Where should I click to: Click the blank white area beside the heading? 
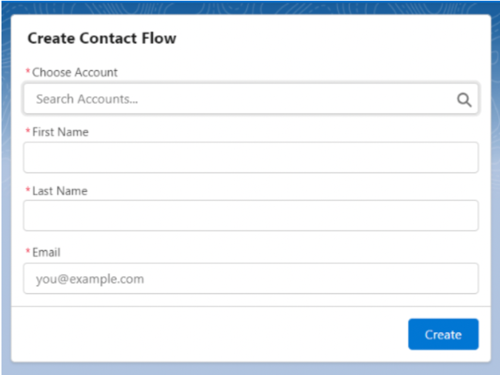(x=331, y=38)
